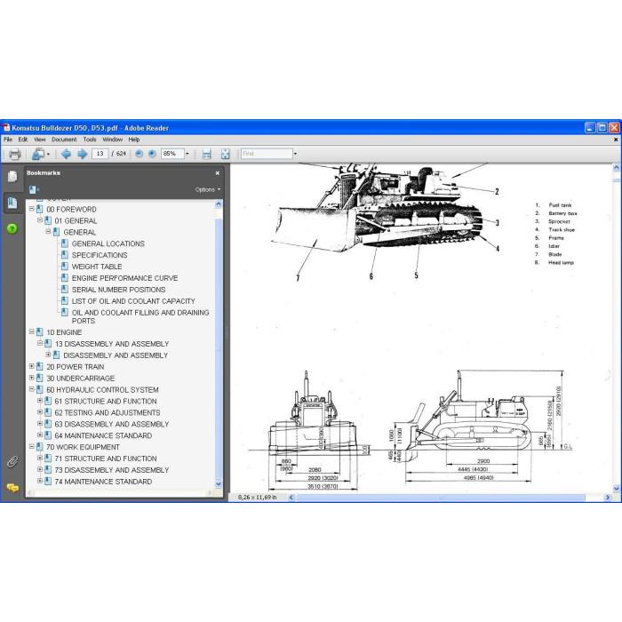Collapse the 10 ENGINE bookmark
The width and height of the screenshot is (622, 622).
pyautogui.click(x=32, y=331)
